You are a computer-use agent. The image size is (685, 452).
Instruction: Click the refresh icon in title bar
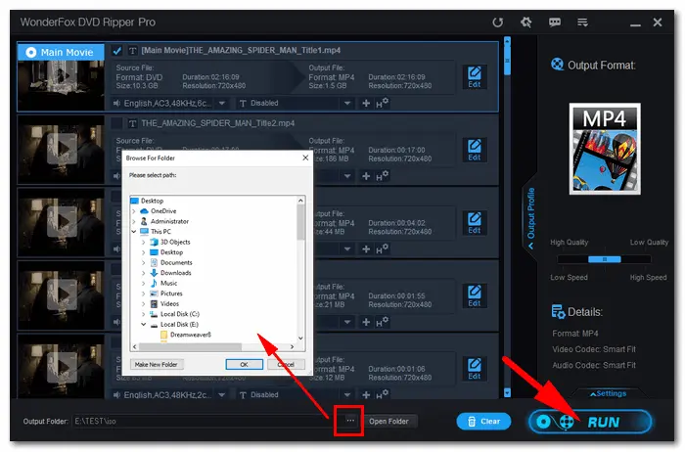(497, 23)
